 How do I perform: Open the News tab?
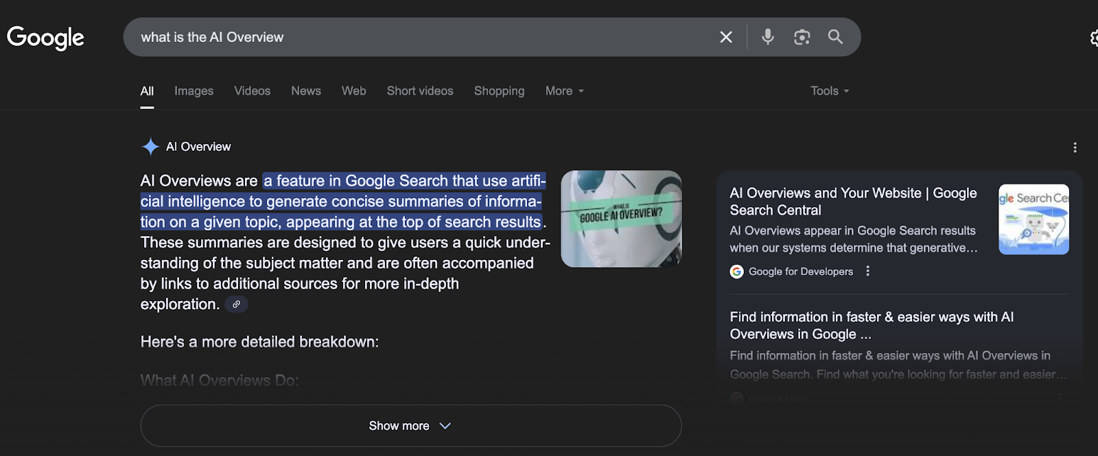click(305, 91)
